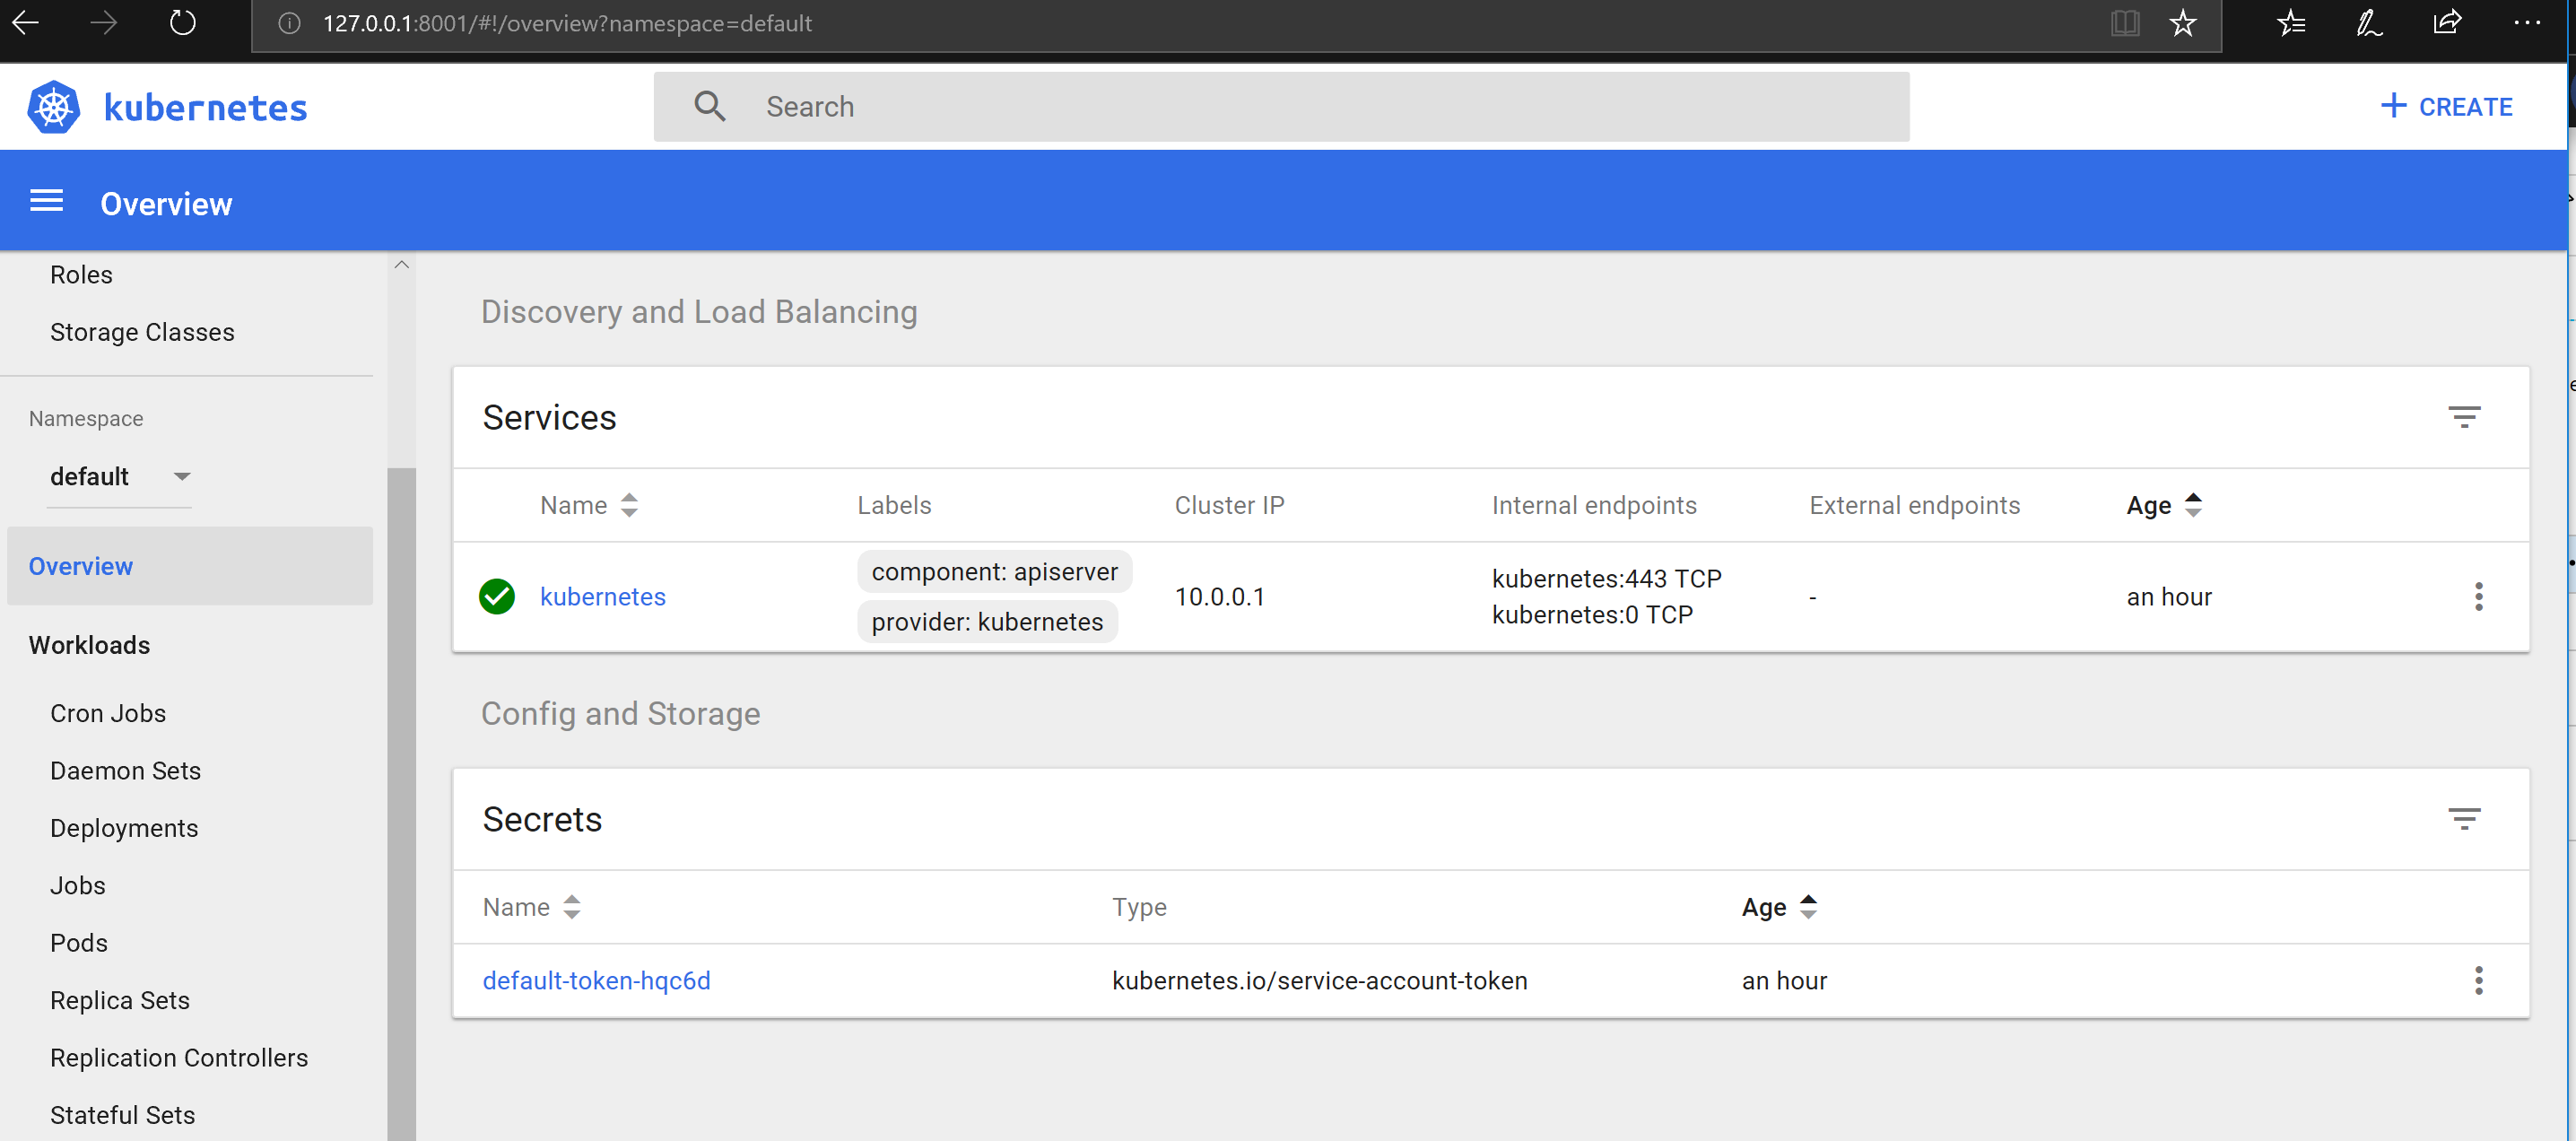The height and width of the screenshot is (1141, 2576).
Task: Click the site info icon in address bar
Action: tap(289, 23)
